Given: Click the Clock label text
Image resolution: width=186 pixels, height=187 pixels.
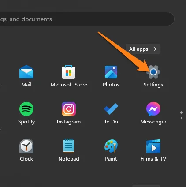Looking at the screenshot, I should pyautogui.click(x=26, y=159).
